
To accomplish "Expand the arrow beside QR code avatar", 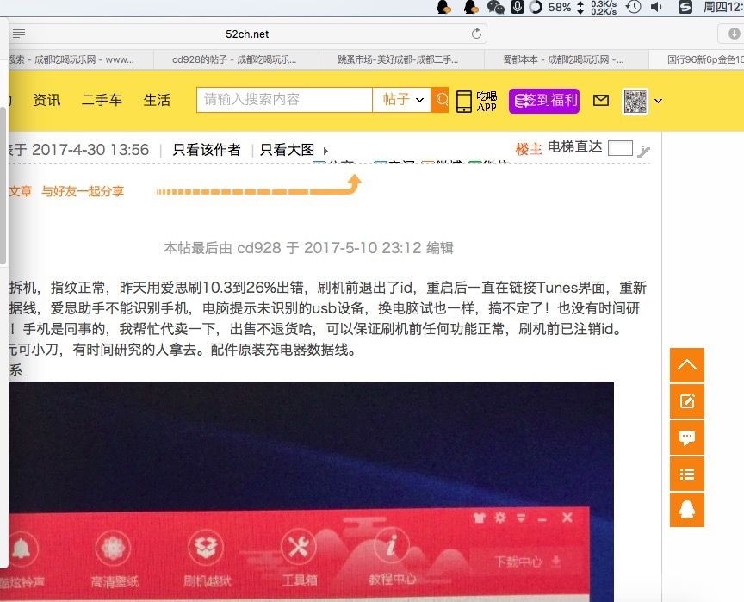I will click(x=658, y=101).
